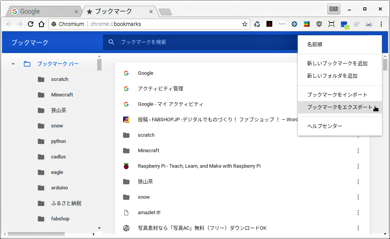Click the printer extension icon
Screen dimensions: 390x239
[369, 24]
